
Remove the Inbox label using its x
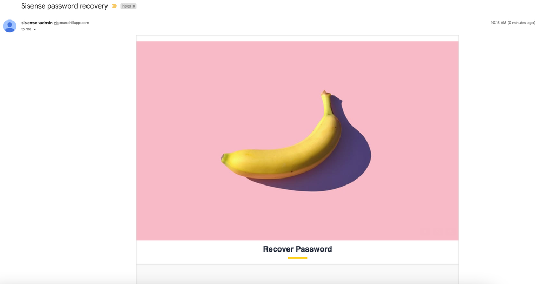pos(134,6)
